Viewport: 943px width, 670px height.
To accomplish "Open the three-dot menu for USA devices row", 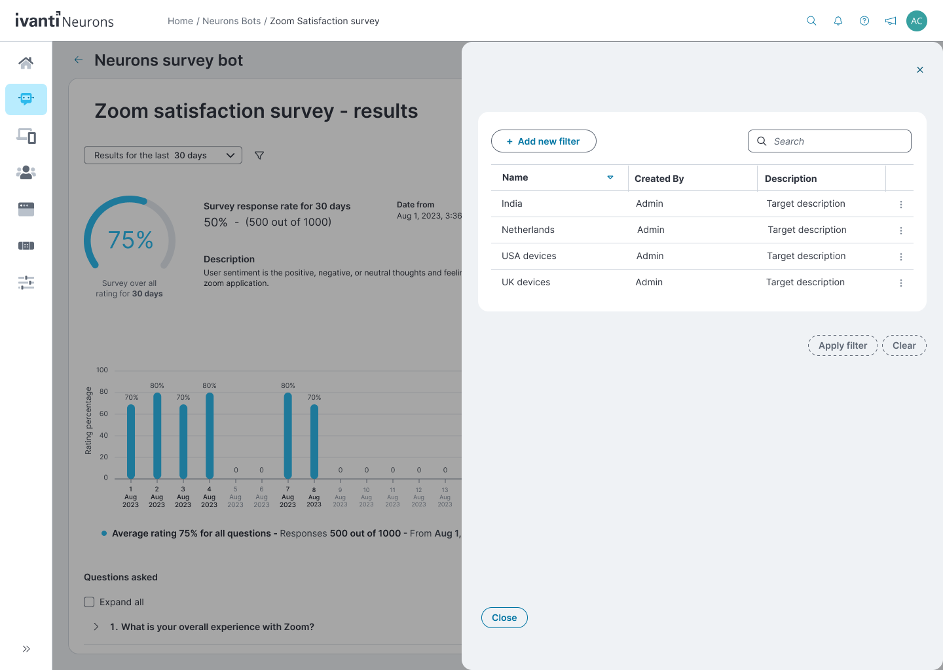I will tap(901, 256).
